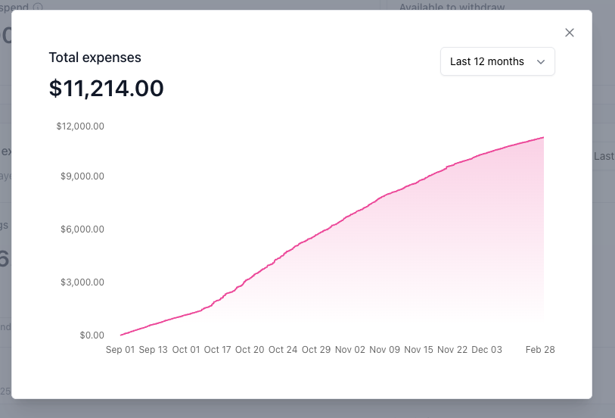Click the chart line's end point at Feb 28
This screenshot has width=615, height=418.
click(543, 137)
